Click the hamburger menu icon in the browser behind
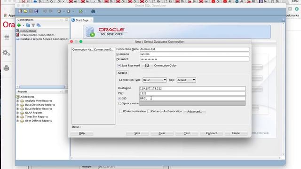The height and width of the screenshot is (169, 301). pyautogui.click(x=6, y=37)
